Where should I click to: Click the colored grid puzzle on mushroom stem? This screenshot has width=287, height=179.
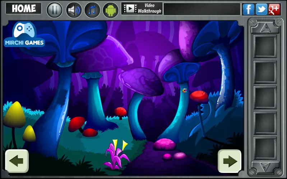[x=185, y=90]
